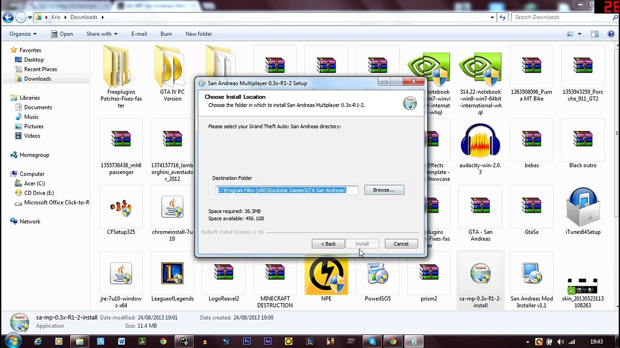
Task: Select the Black outro archive file
Action: [583, 144]
